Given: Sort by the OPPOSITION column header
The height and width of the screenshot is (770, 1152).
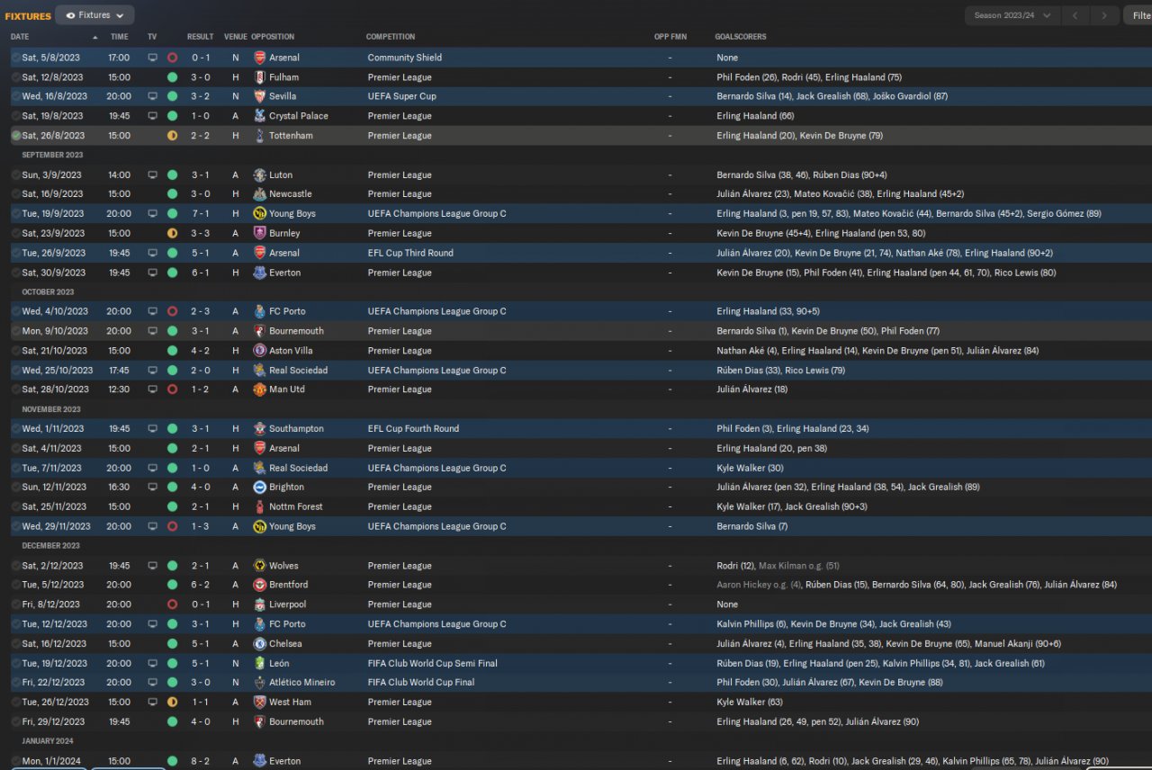Looking at the screenshot, I should point(273,37).
